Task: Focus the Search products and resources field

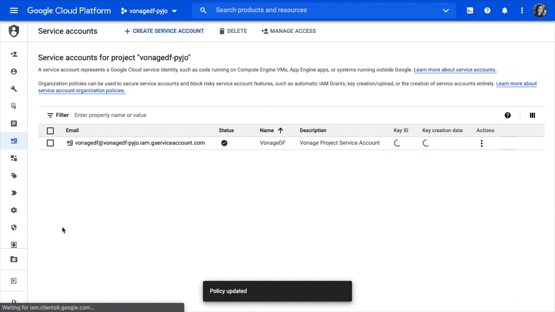Action: click(324, 10)
